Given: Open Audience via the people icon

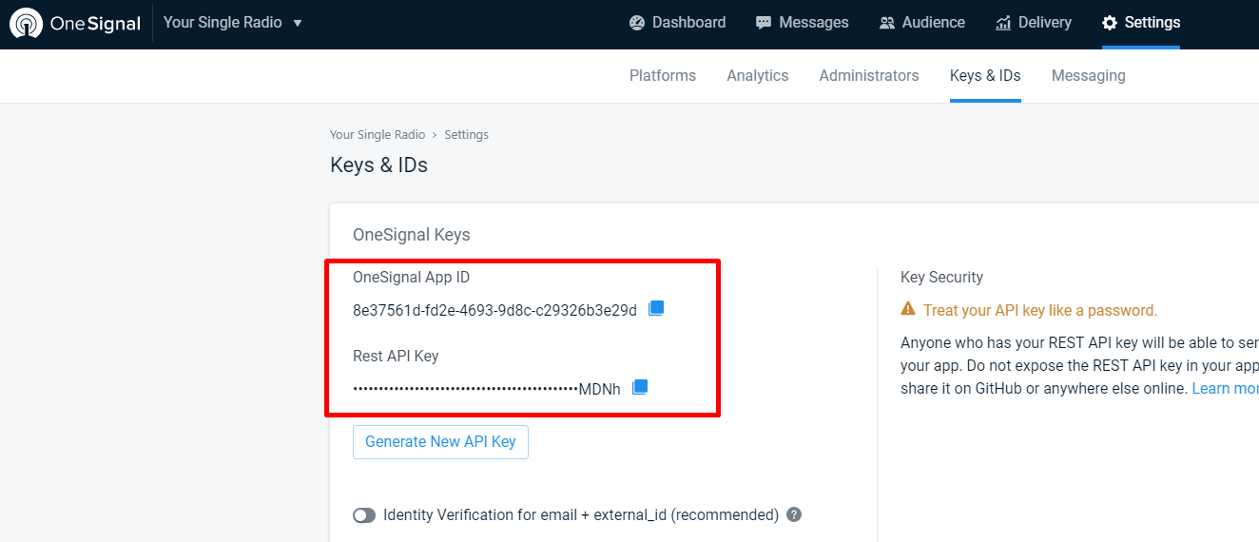Looking at the screenshot, I should click(887, 23).
